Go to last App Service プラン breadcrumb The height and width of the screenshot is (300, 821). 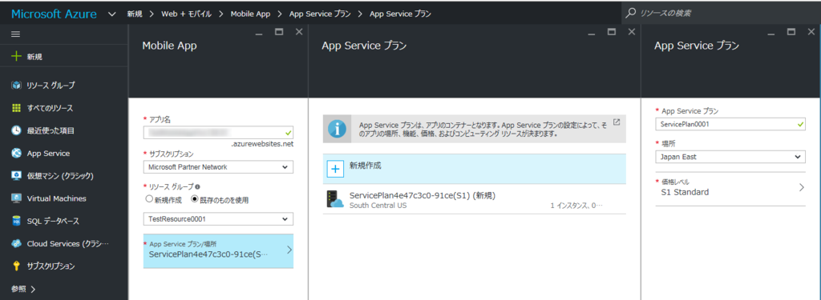pos(401,14)
